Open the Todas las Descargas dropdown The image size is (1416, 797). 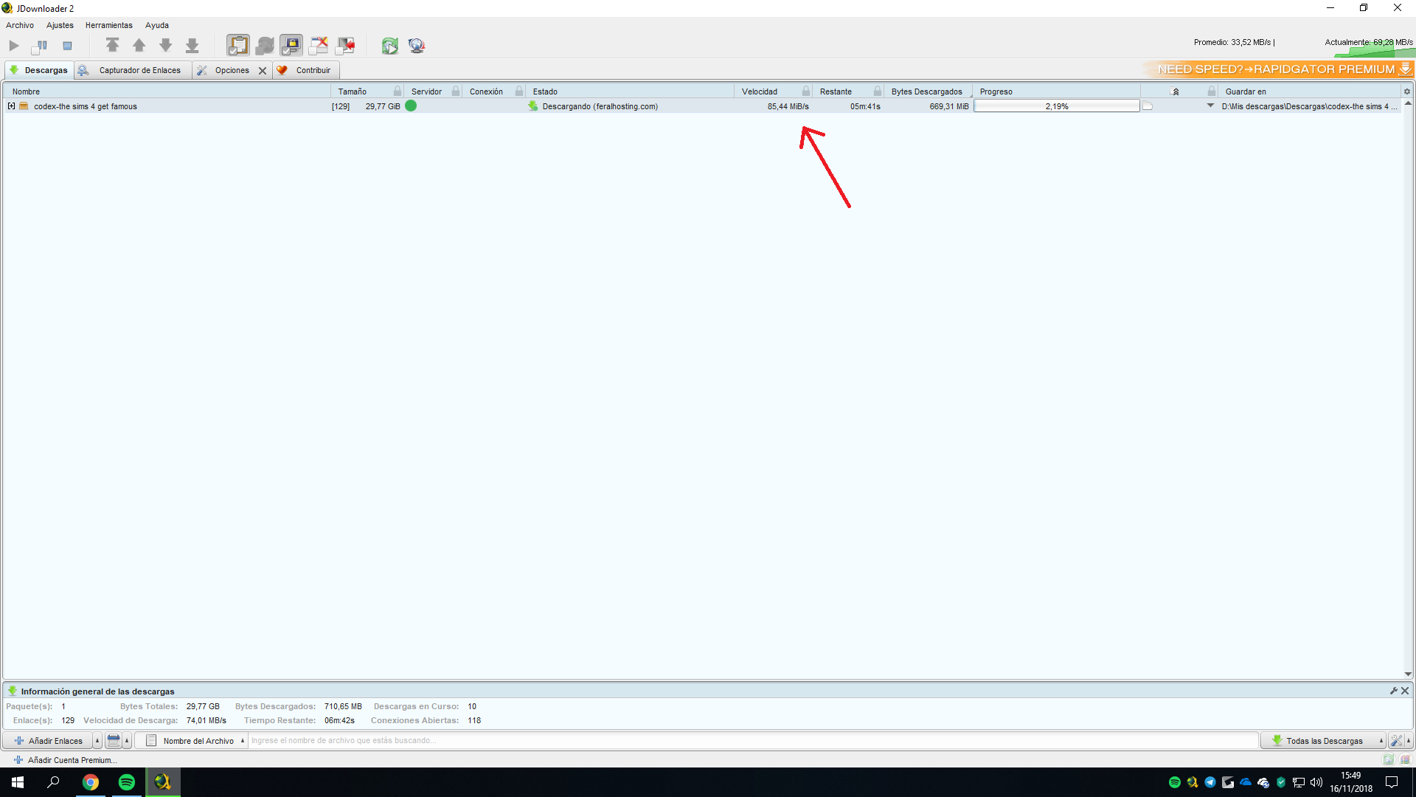pos(1324,741)
